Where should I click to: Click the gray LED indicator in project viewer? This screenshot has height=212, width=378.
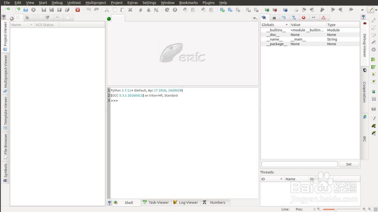[x=11, y=18]
